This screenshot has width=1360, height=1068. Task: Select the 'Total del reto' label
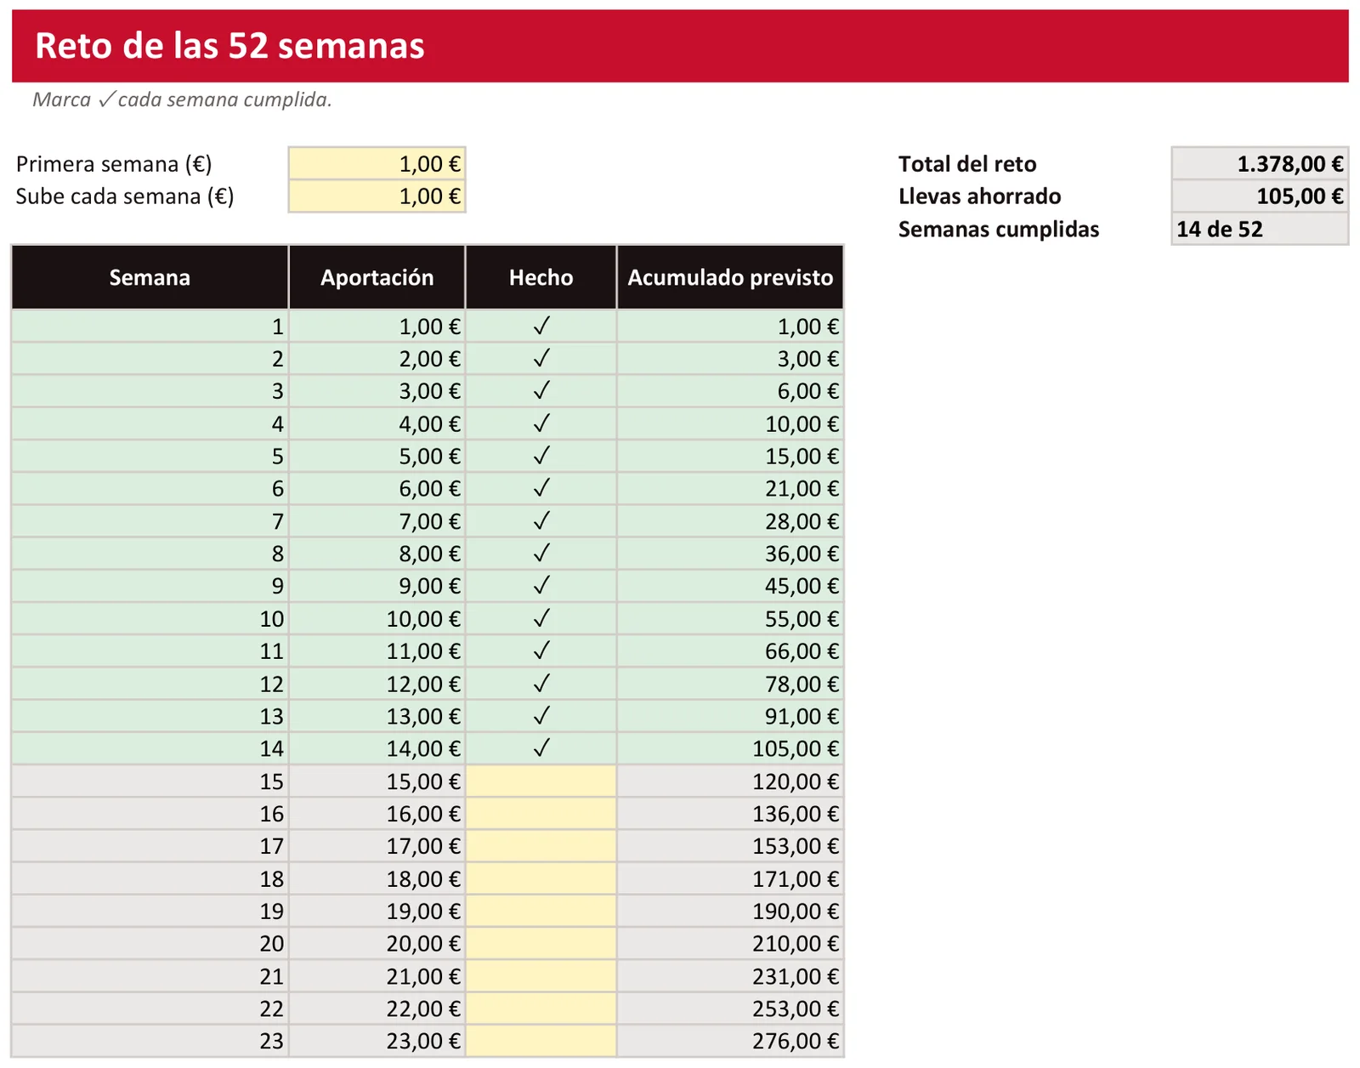coord(967,164)
